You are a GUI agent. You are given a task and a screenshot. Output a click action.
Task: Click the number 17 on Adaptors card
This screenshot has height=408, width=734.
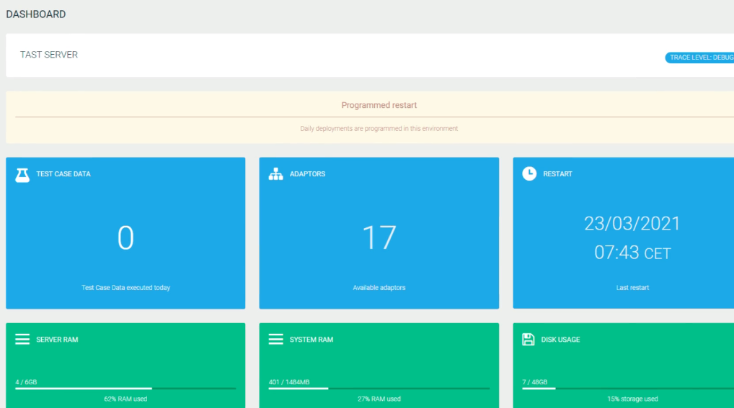379,238
